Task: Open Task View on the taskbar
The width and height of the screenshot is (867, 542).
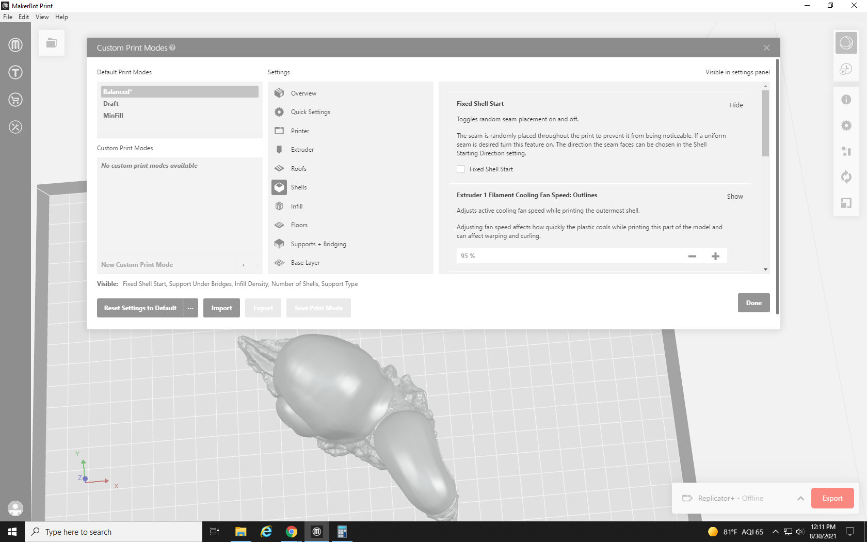Action: [x=215, y=532]
